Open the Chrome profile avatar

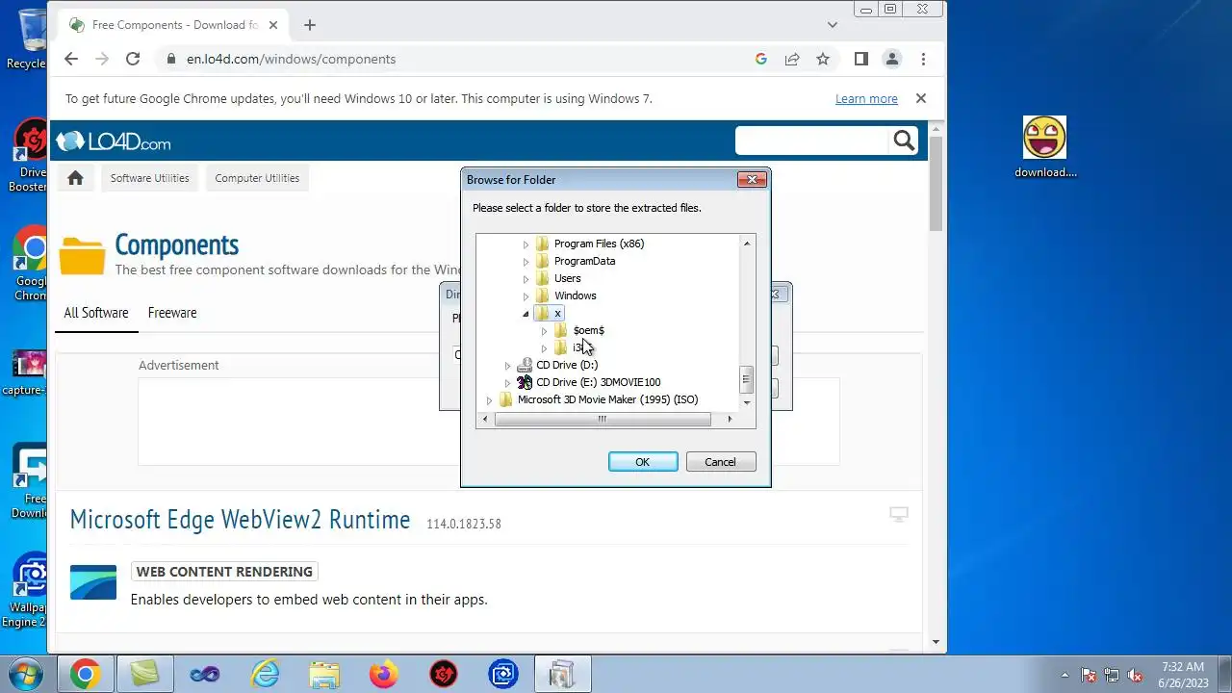(892, 59)
